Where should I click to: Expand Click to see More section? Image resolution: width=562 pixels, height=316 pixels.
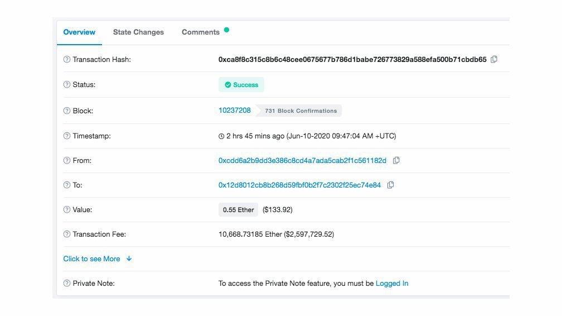coord(92,259)
